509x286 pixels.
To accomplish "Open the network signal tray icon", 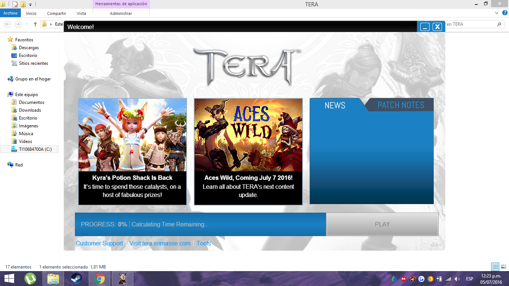I will pos(448,279).
